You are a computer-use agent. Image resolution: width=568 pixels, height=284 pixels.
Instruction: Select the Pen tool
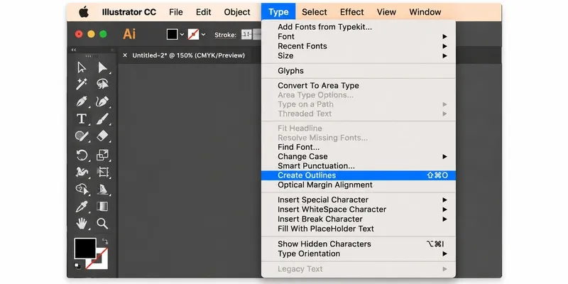click(82, 101)
